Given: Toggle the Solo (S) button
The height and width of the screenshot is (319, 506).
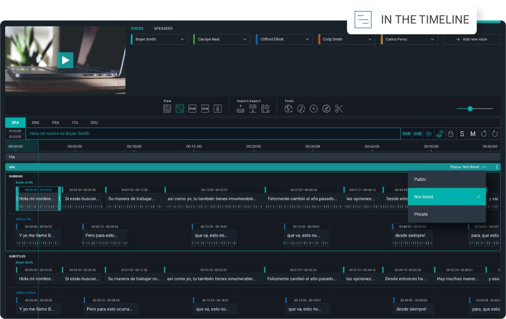Looking at the screenshot, I should tap(462, 134).
